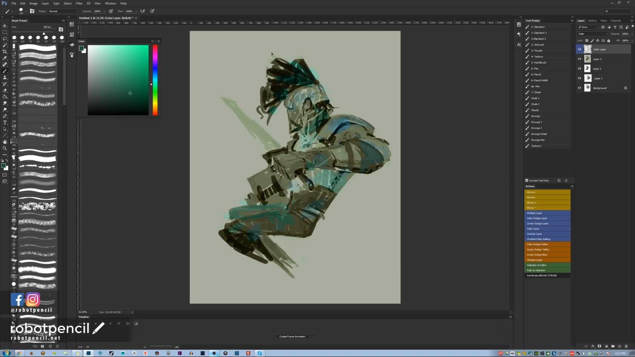Click the foreground color swatch in toolbar
The width and height of the screenshot is (635, 357).
click(x=3, y=165)
